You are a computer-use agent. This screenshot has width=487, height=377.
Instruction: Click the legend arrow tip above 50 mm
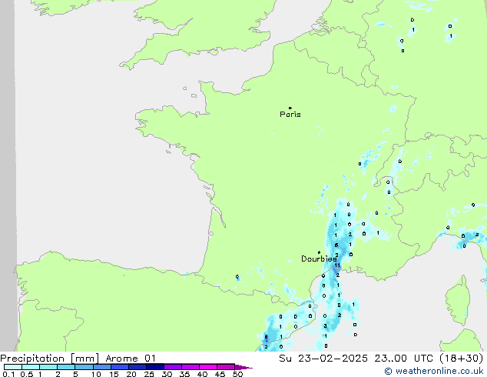[x=243, y=367]
